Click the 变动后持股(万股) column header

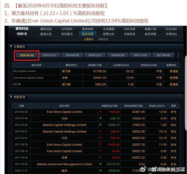[133, 106]
